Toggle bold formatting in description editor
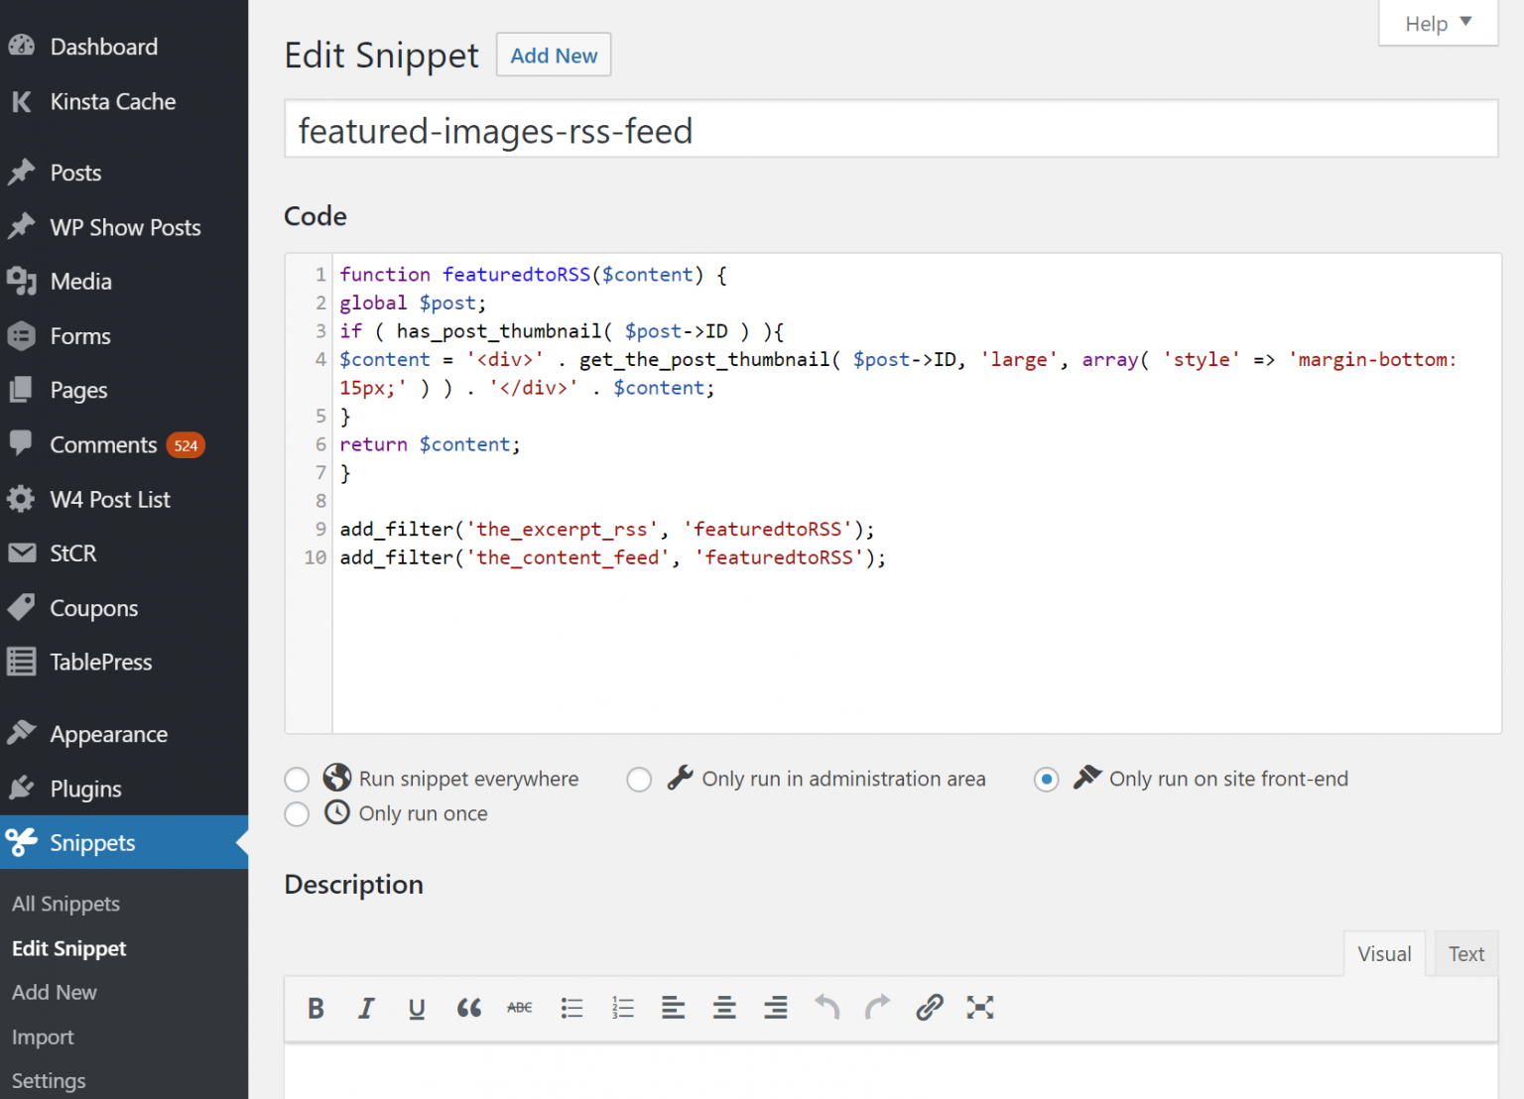Image resolution: width=1524 pixels, height=1099 pixels. point(316,1008)
